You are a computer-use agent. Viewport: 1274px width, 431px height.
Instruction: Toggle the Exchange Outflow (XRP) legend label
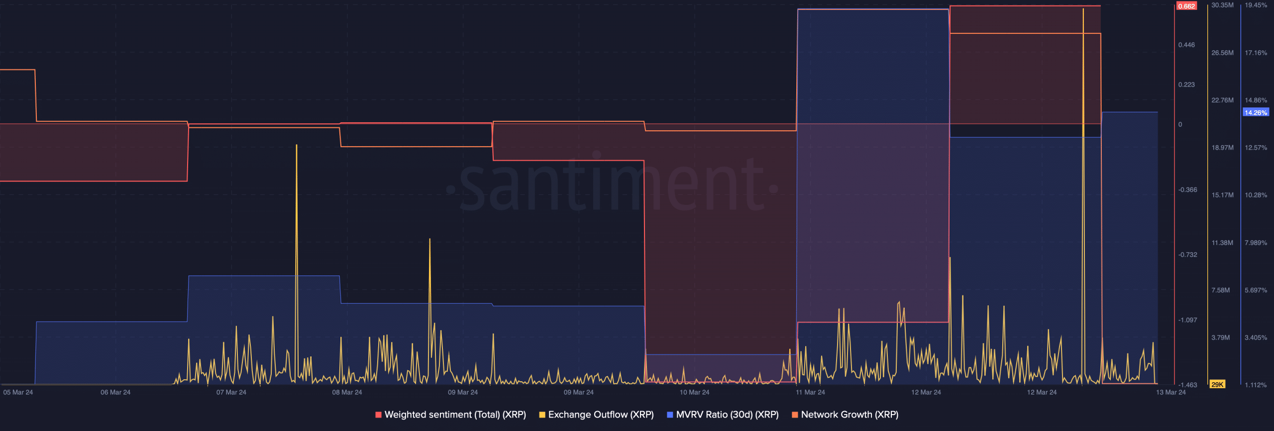click(x=601, y=415)
